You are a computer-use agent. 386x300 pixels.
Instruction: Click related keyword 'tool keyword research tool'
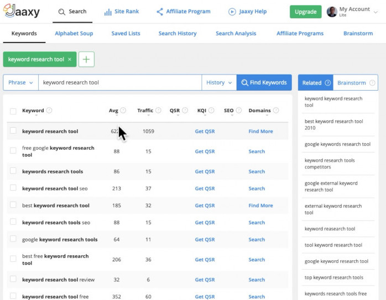333,245
